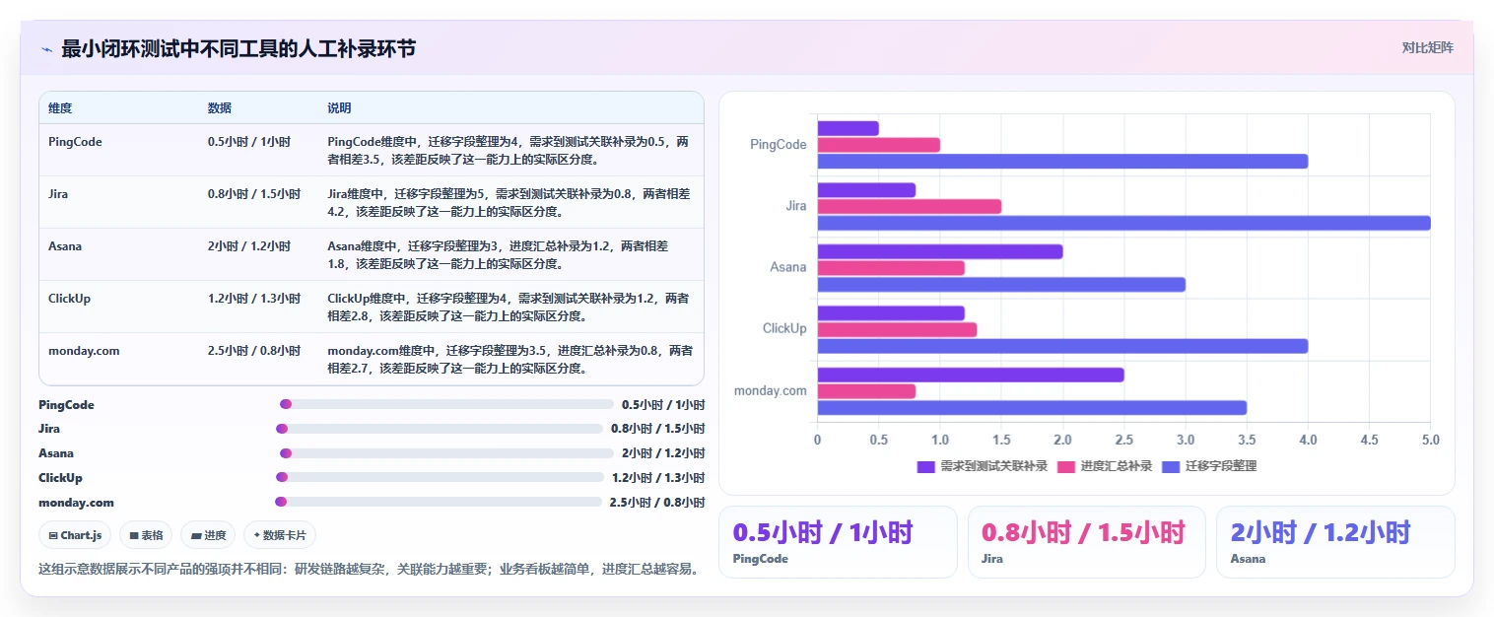Viewport: 1494px width, 617px height.
Task: Click the 维度 column header
Action: pyautogui.click(x=60, y=108)
